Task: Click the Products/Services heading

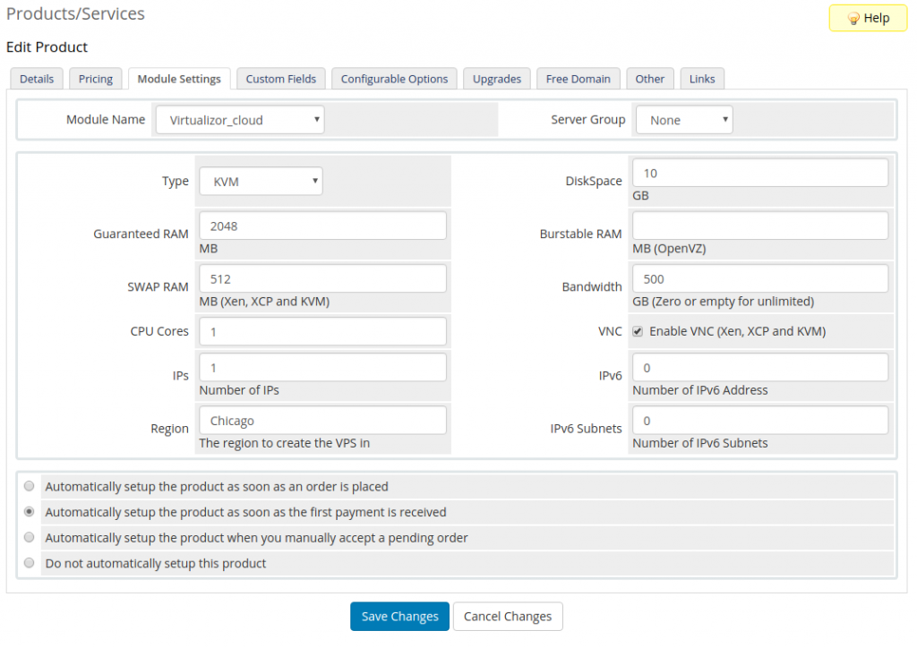Action: pyautogui.click(x=75, y=14)
